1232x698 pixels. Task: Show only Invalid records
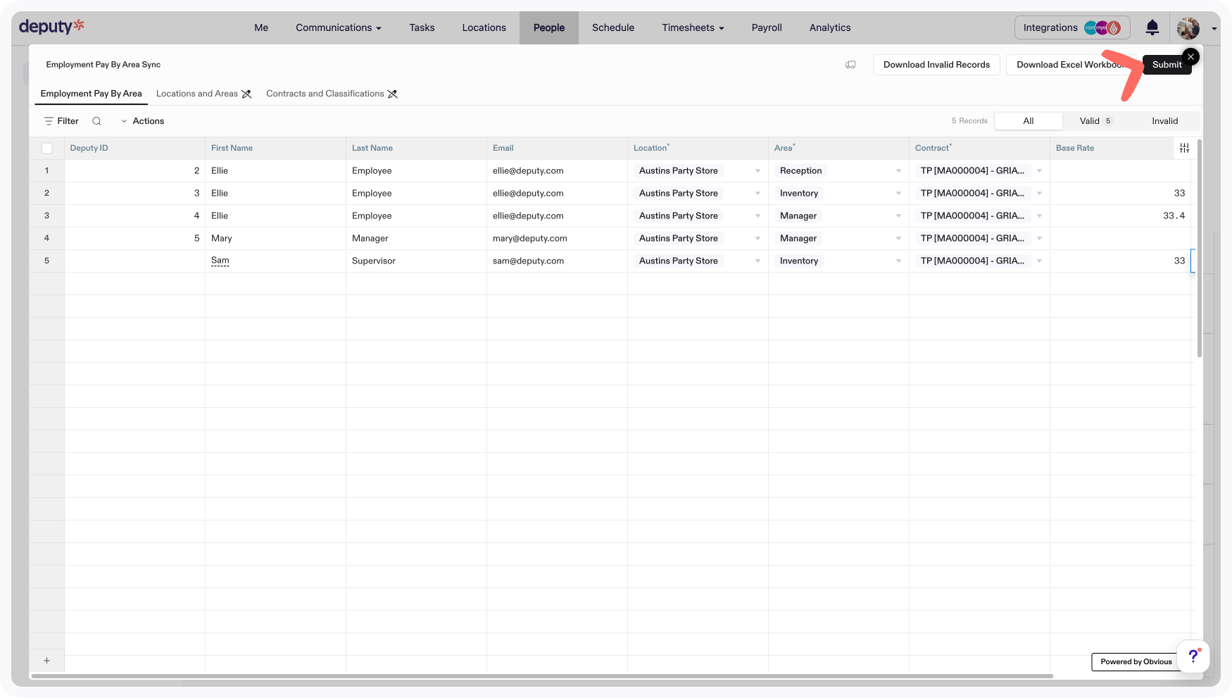1164,121
